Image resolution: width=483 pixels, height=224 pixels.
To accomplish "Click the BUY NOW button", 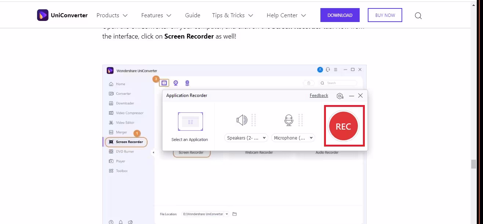I will [385, 15].
